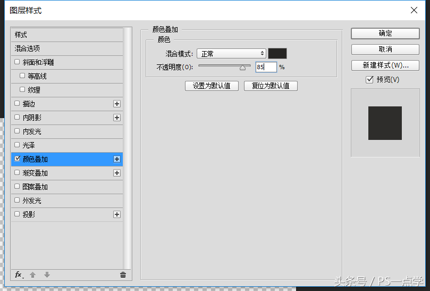The width and height of the screenshot is (430, 291).
Task: Click the dark square style preview thumbnail
Action: [x=385, y=123]
